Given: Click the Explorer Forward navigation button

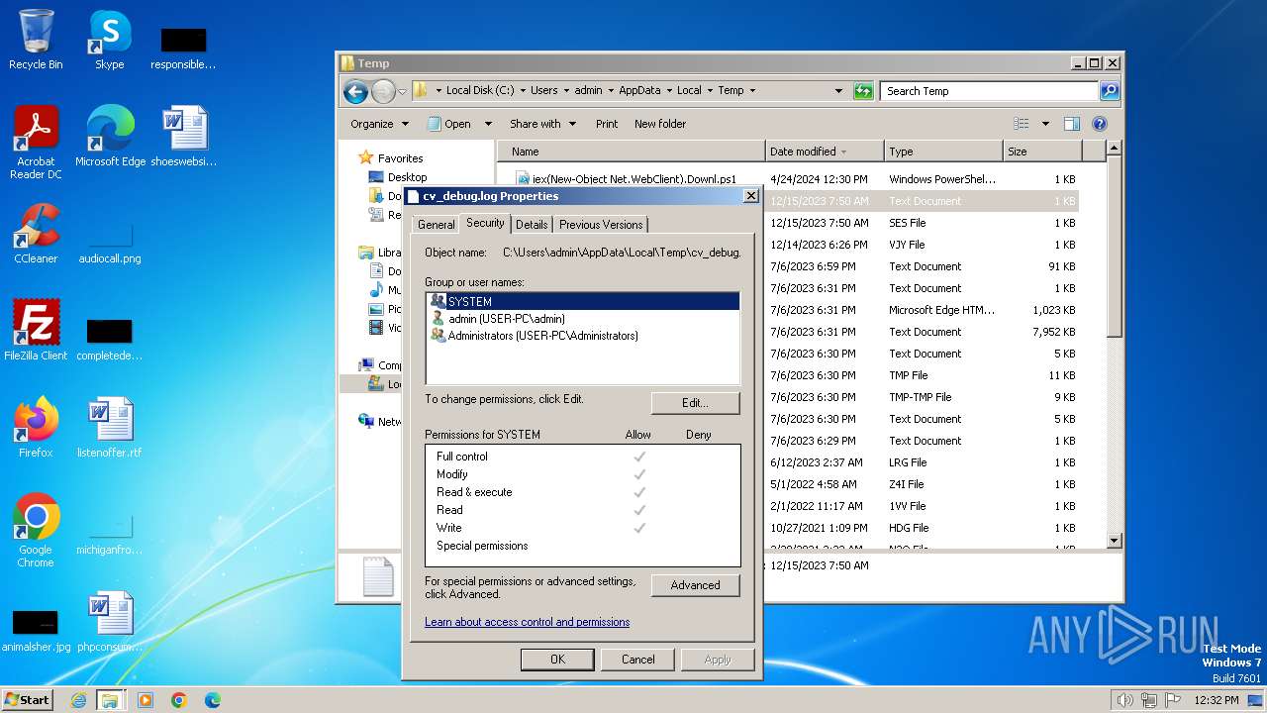Looking at the screenshot, I should pyautogui.click(x=383, y=91).
